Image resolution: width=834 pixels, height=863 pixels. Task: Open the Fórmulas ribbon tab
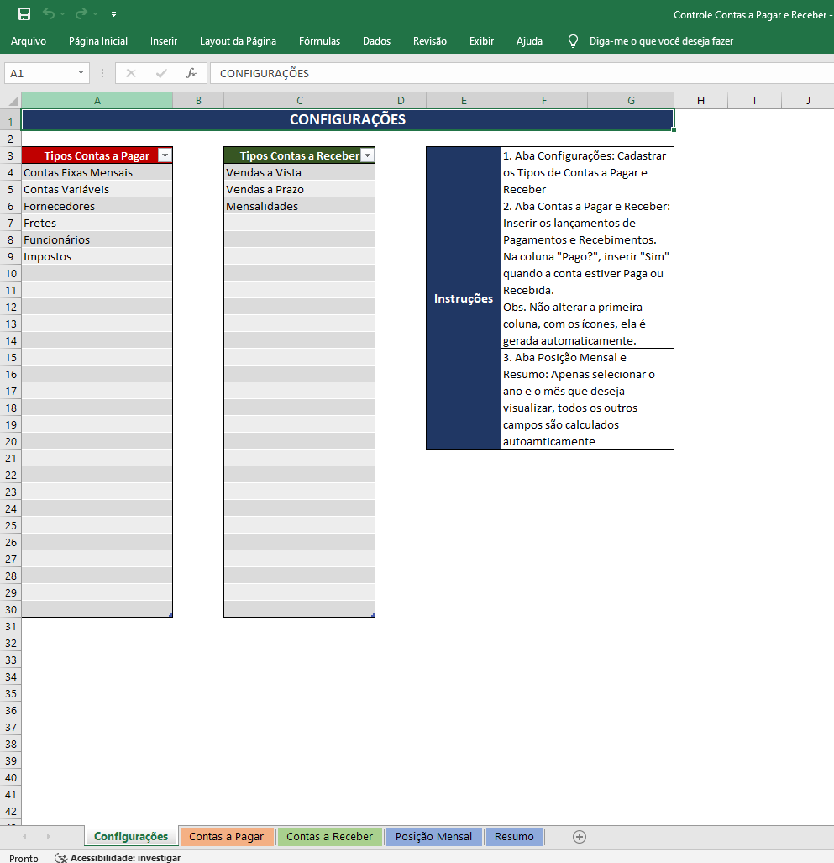click(x=319, y=41)
